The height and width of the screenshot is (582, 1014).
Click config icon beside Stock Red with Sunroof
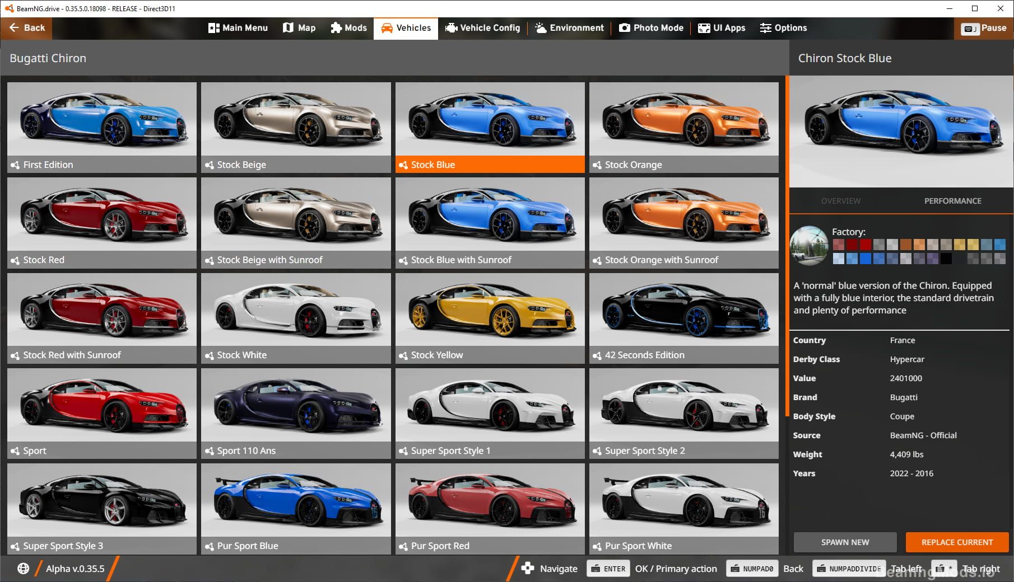coord(15,355)
